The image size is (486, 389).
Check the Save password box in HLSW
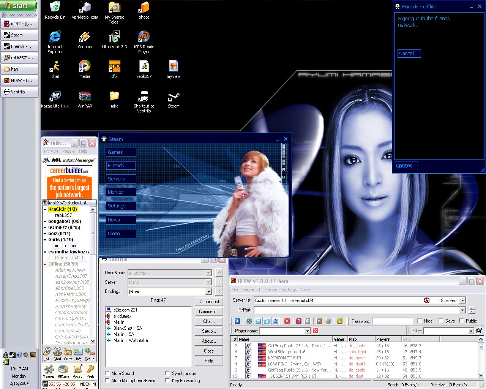click(x=441, y=321)
